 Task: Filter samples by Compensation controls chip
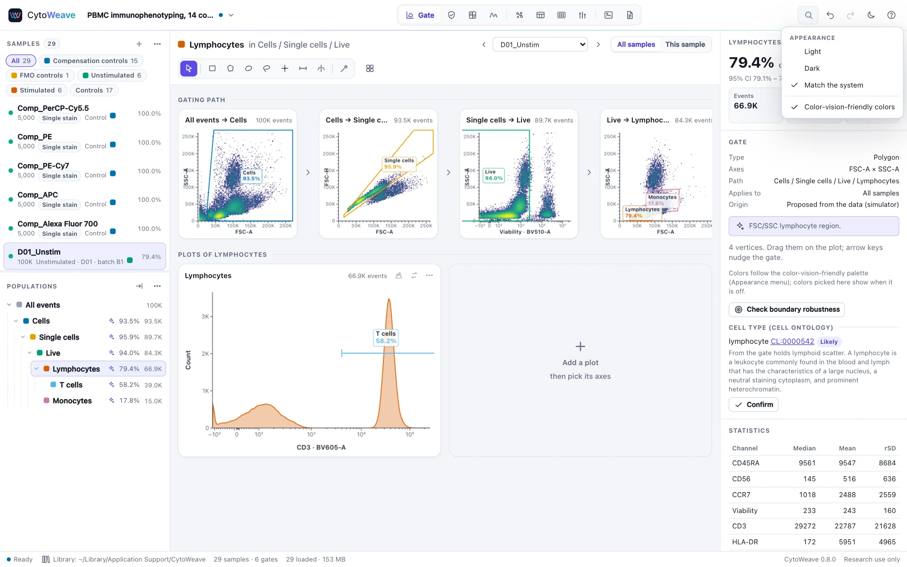[91, 61]
